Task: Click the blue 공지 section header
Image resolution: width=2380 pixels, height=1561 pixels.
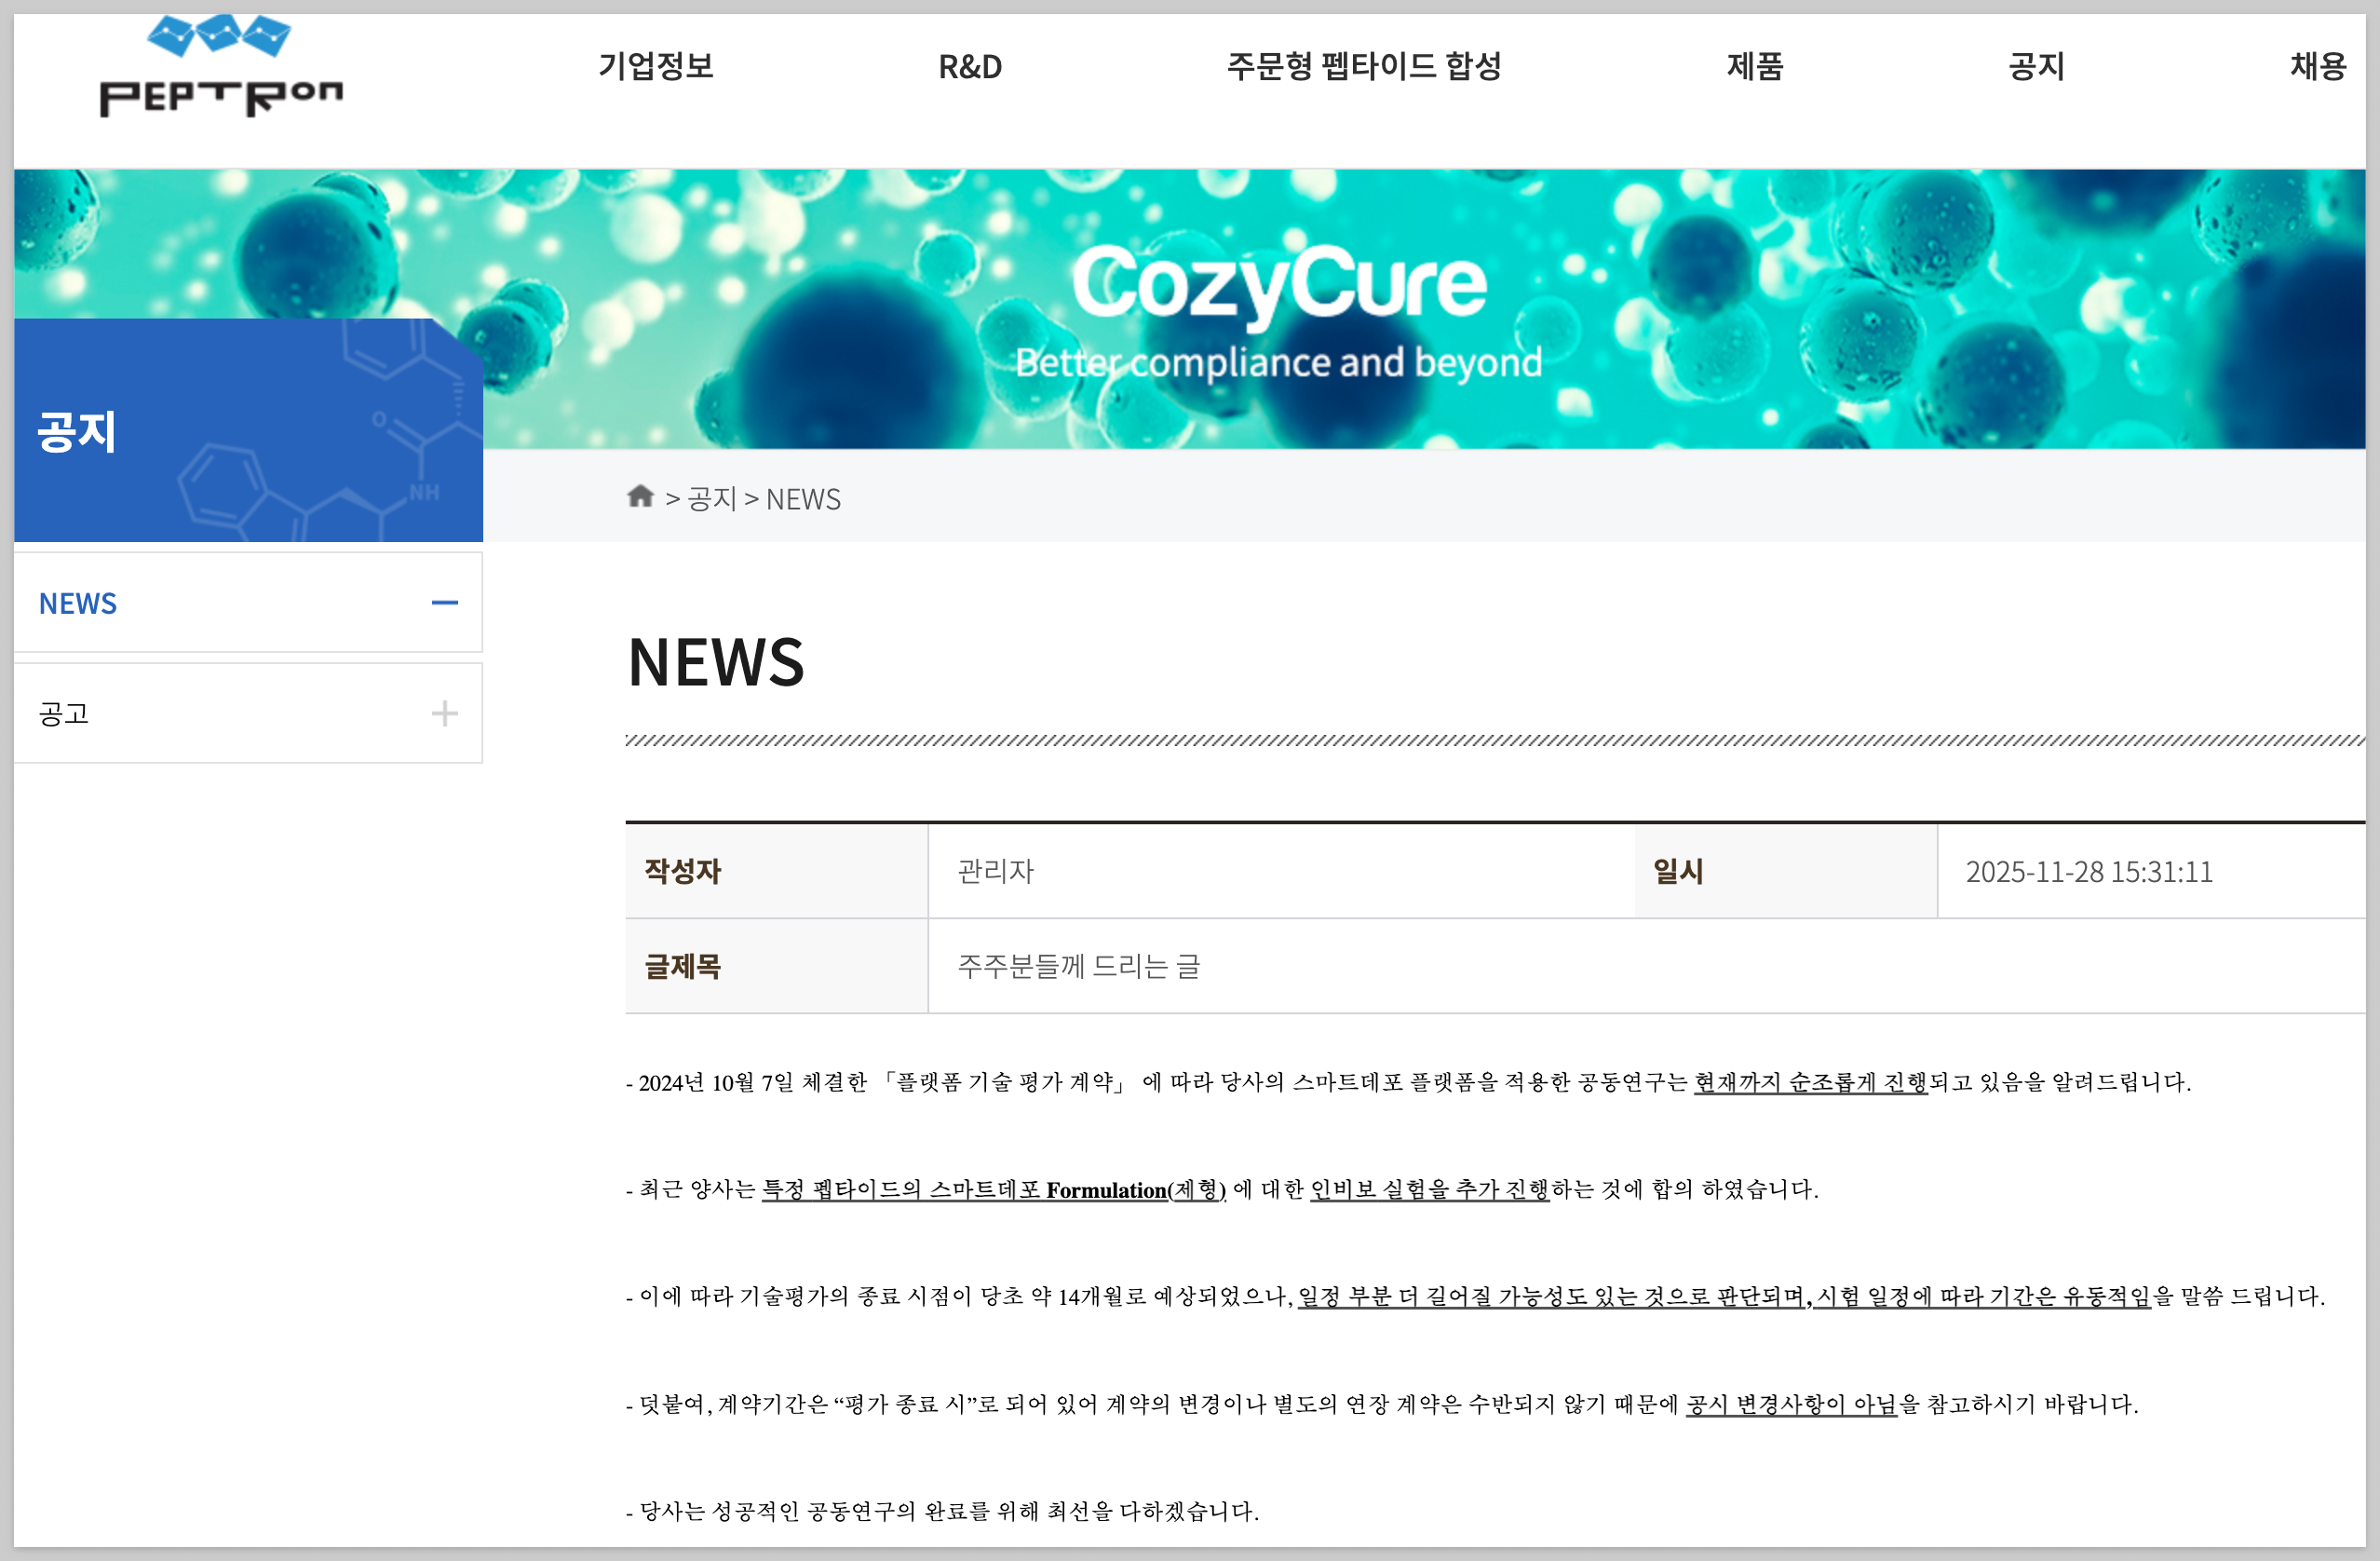Action: [78, 432]
